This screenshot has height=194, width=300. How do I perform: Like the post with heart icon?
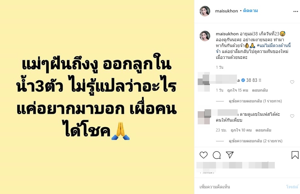pos(204,155)
